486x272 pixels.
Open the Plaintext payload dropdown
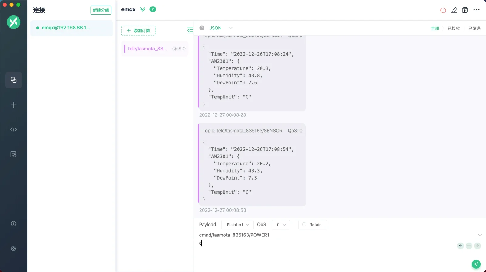[x=237, y=225]
